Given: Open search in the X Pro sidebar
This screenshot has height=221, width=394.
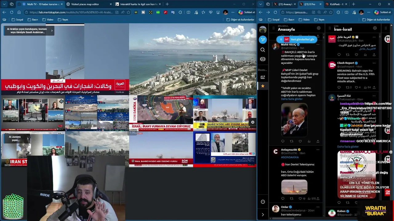Looking at the screenshot, I should pos(263,50).
